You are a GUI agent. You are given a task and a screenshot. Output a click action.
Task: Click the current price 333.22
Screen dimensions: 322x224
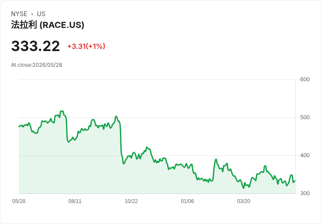tap(35, 46)
